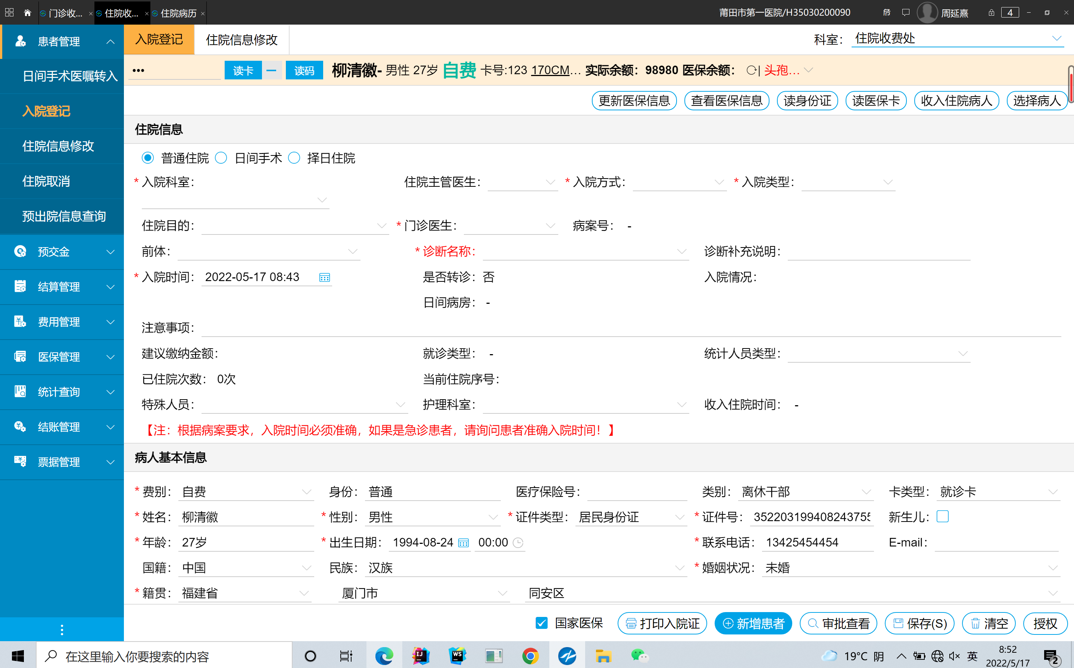
Task: Click the vertical scrollbar at right edge
Action: pos(1071,84)
